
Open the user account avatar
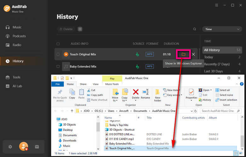coord(24,147)
